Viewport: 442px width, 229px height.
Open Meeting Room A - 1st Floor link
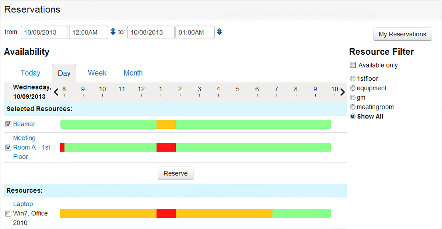click(32, 147)
